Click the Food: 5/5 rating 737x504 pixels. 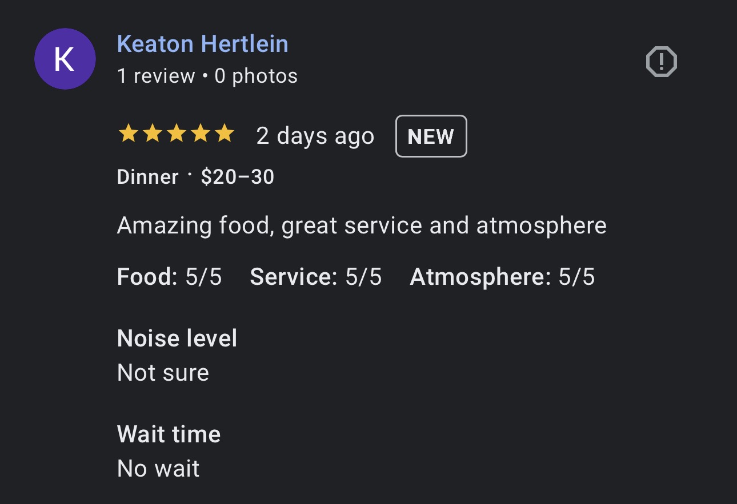pos(169,277)
